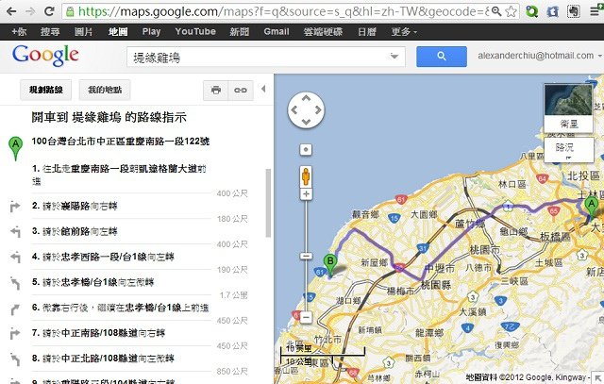Image resolution: width=604 pixels, height=384 pixels.
Task: Open 新聞 in the top bar
Action: click(x=240, y=31)
